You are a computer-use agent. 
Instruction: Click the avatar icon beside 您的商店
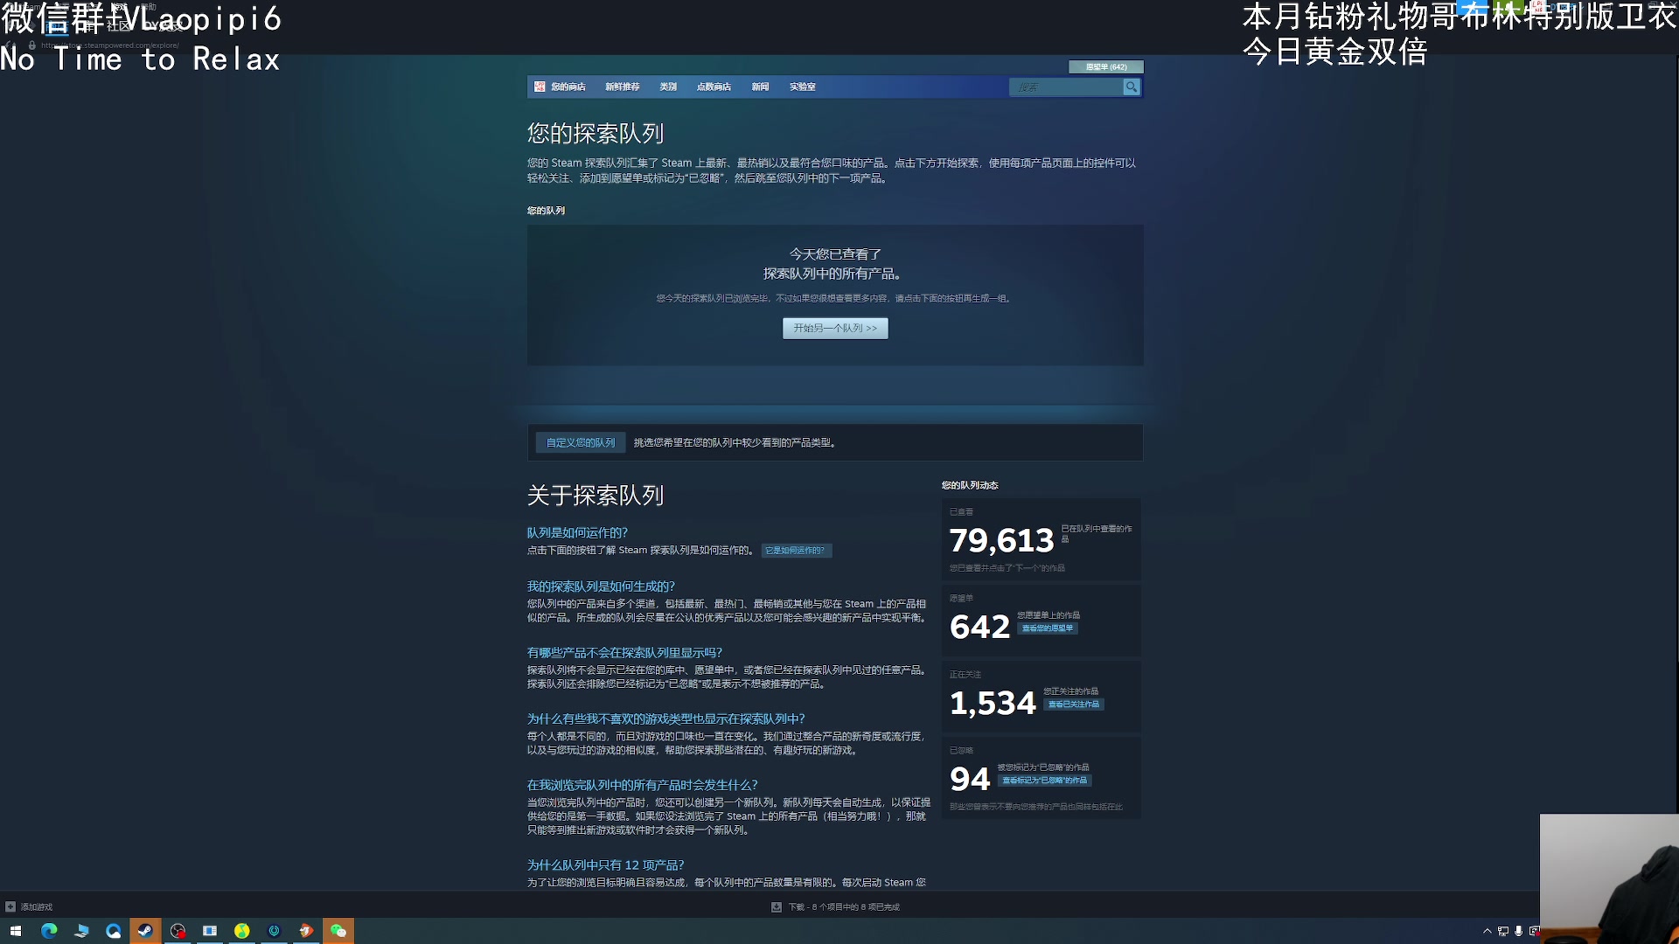coord(540,87)
